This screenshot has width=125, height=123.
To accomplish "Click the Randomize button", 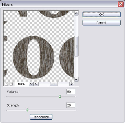I will [x=41, y=117].
